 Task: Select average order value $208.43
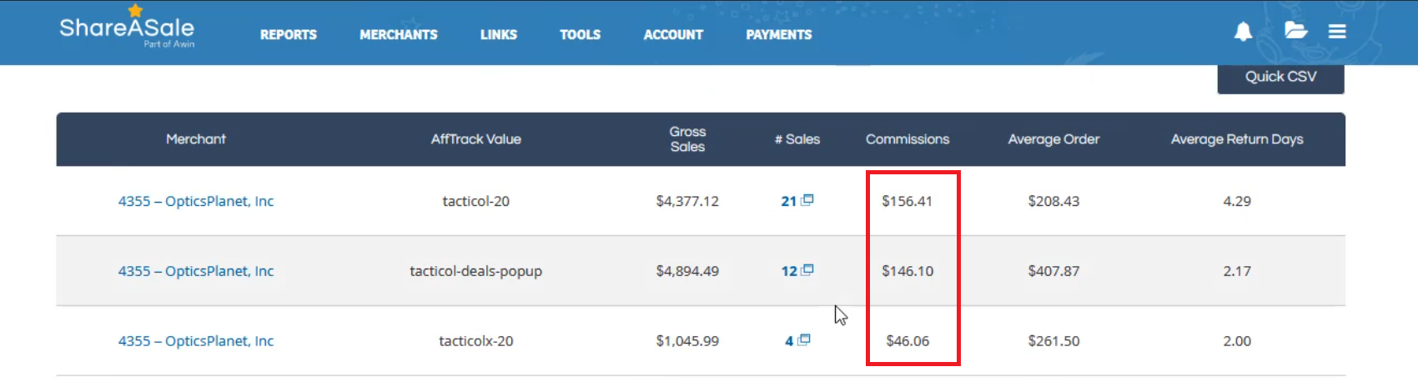(1053, 201)
